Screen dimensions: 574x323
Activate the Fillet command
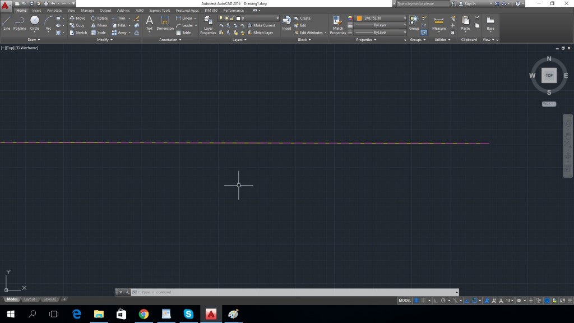119,25
